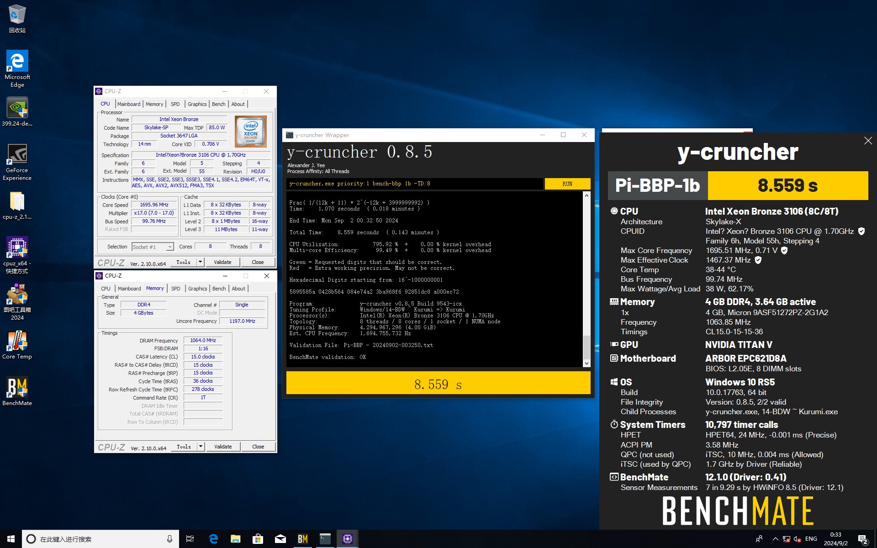This screenshot has width=877, height=548.
Task: Click the ENG language indicator
Action: 811,539
